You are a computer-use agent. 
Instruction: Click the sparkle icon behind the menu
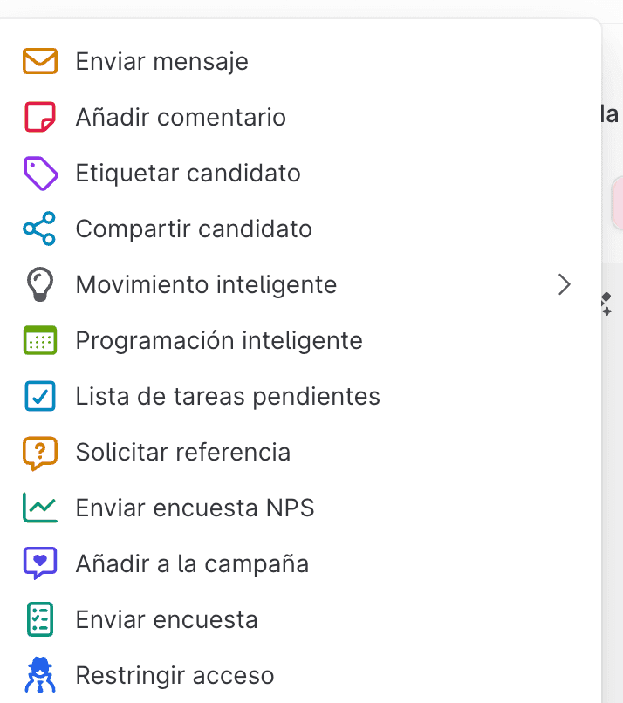[606, 304]
